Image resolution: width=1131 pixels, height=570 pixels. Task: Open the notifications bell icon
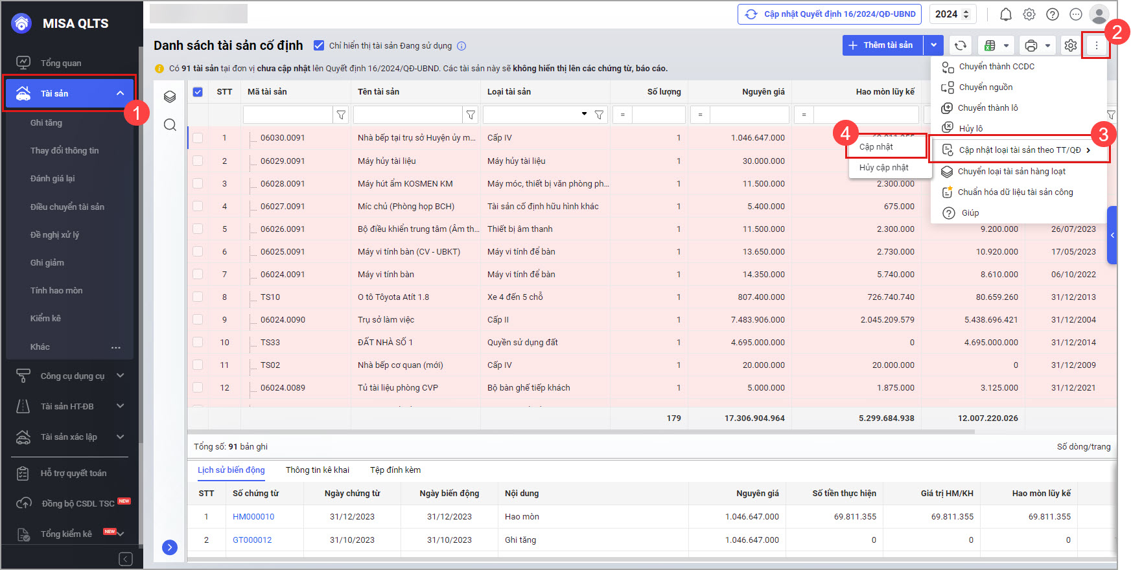(x=1005, y=14)
